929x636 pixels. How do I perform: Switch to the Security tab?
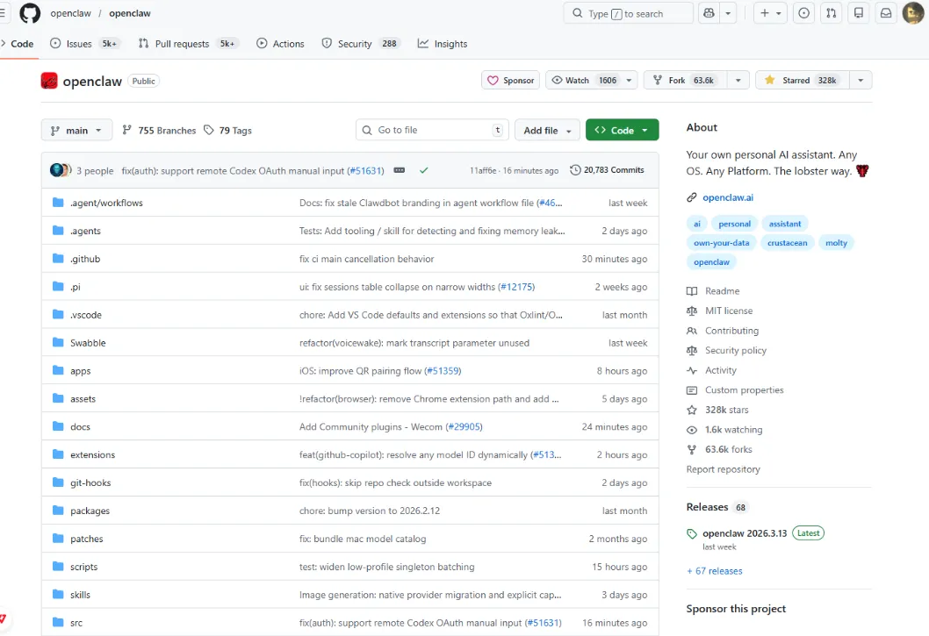click(361, 44)
